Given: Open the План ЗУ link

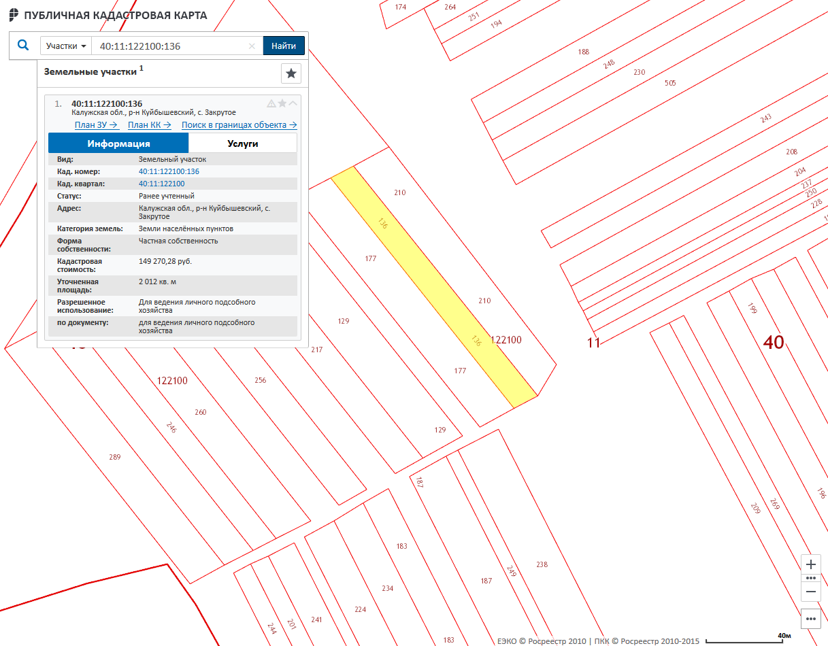Looking at the screenshot, I should [97, 125].
